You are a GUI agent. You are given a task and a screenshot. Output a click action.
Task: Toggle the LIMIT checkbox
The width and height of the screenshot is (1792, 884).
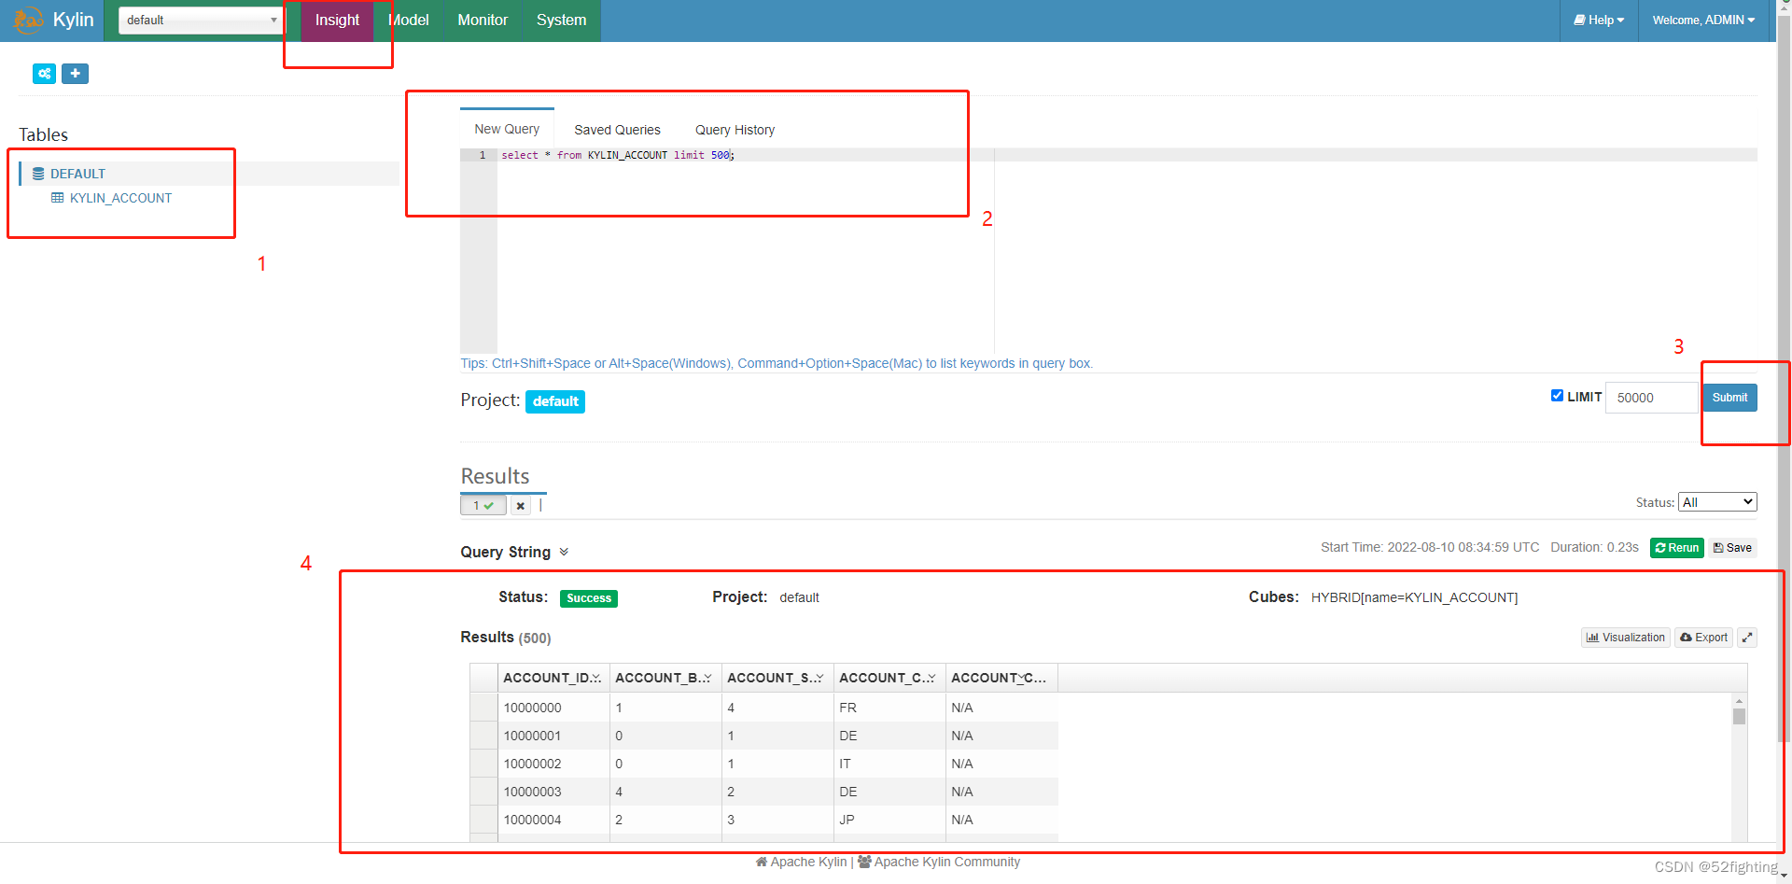(x=1557, y=396)
